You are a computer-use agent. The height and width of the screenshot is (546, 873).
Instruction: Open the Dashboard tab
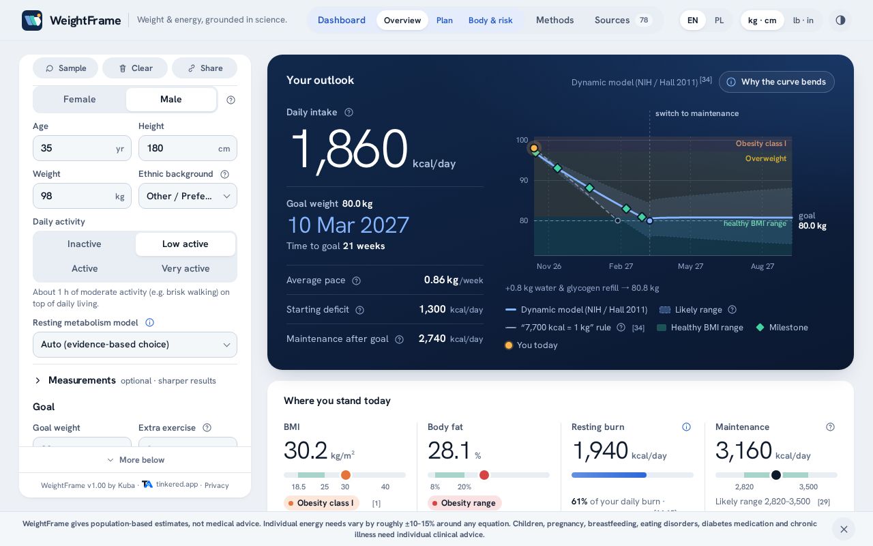click(341, 20)
